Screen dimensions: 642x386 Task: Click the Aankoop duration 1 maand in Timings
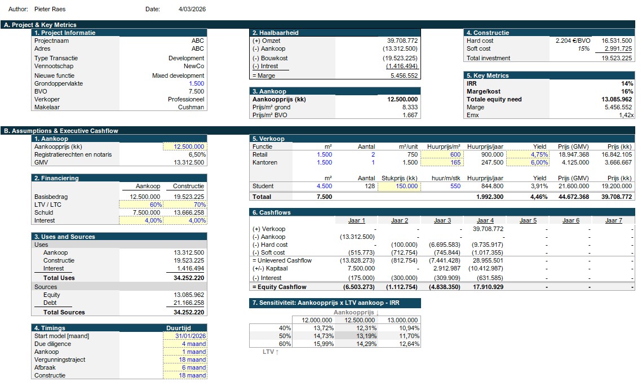pos(185,352)
